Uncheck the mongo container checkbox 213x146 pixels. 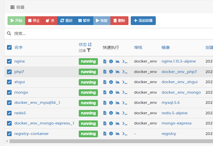point(9,92)
